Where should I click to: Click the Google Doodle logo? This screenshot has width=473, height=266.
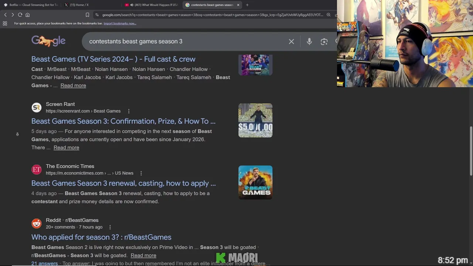click(x=48, y=41)
